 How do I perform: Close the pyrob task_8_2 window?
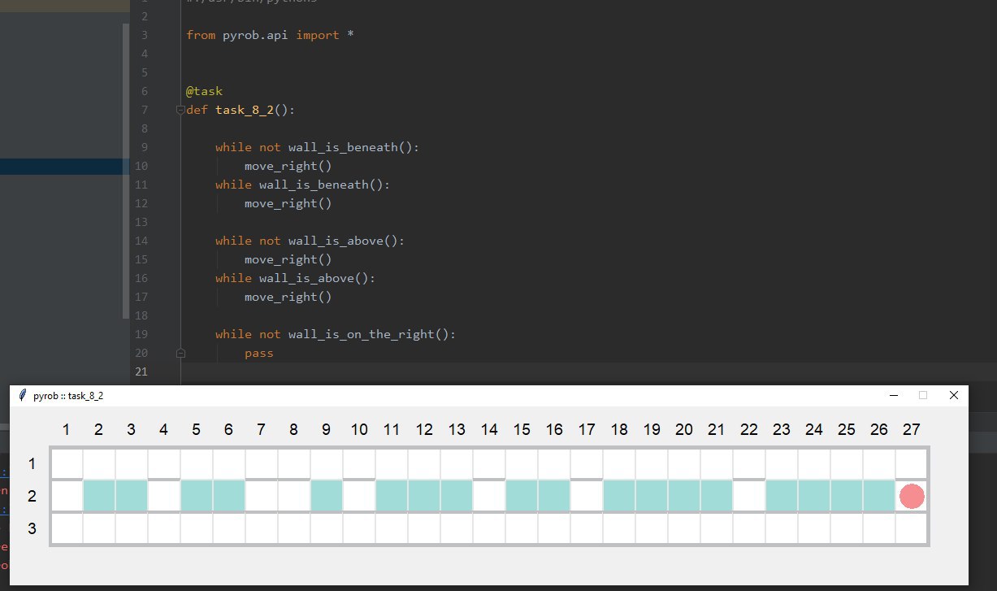pos(954,395)
